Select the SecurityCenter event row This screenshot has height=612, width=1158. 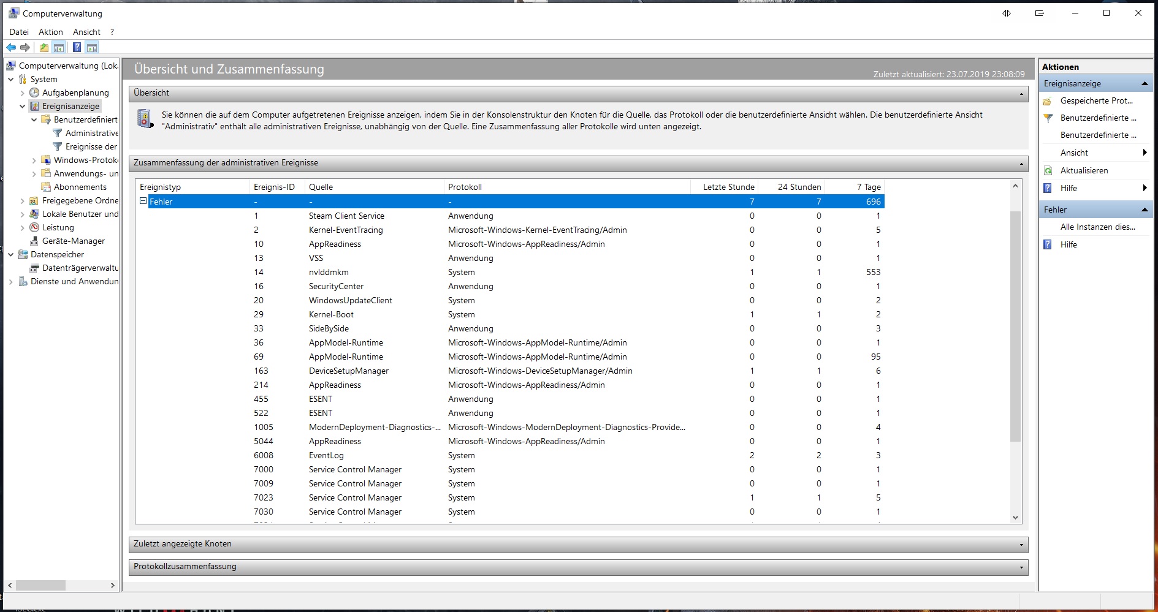coord(510,286)
